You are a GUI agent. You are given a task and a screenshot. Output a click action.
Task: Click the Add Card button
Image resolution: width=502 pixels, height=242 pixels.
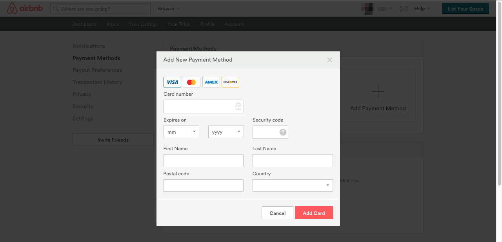click(x=314, y=213)
